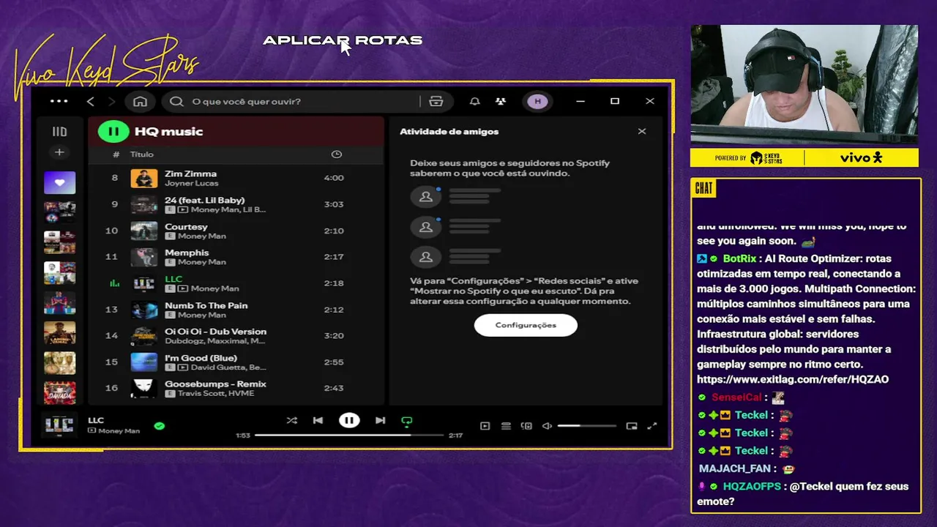Click 'HQZAOFPS' username in chat
This screenshot has width=937, height=527.
pos(752,486)
